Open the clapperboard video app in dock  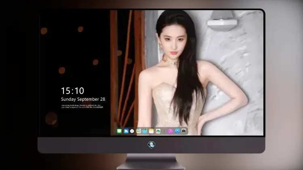pos(145,131)
